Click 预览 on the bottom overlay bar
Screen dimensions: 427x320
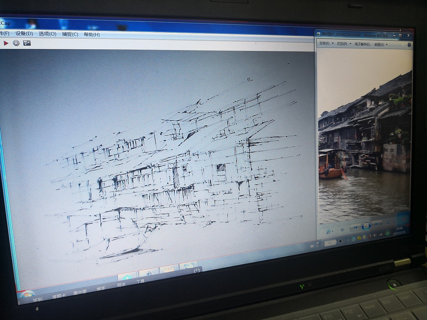point(121,285)
